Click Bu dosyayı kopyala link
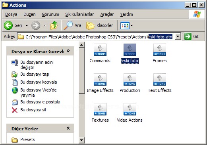Image resolution: width=207 pixels, height=145 pixels. tap(39, 82)
